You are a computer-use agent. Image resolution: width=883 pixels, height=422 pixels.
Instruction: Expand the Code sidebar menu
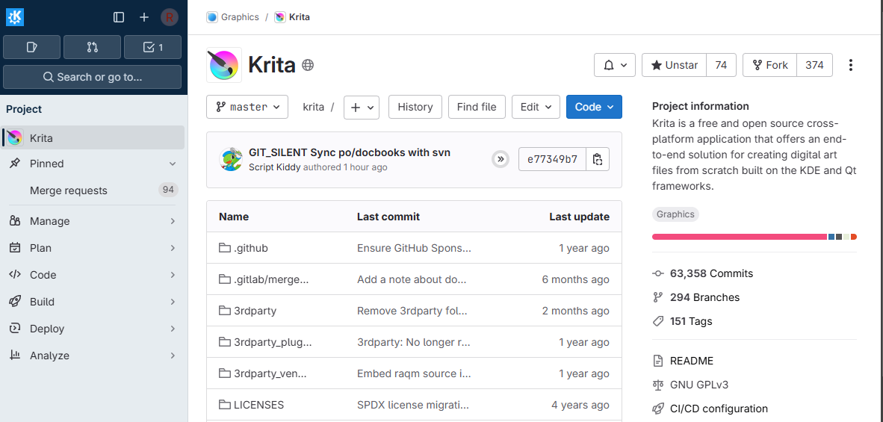tap(93, 275)
